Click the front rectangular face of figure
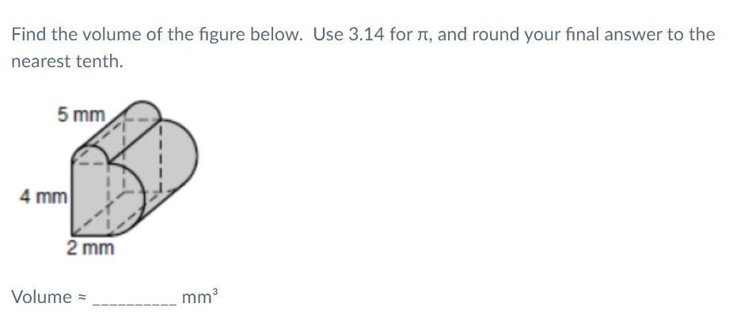Screen dimensions: 752x326 click(x=90, y=199)
